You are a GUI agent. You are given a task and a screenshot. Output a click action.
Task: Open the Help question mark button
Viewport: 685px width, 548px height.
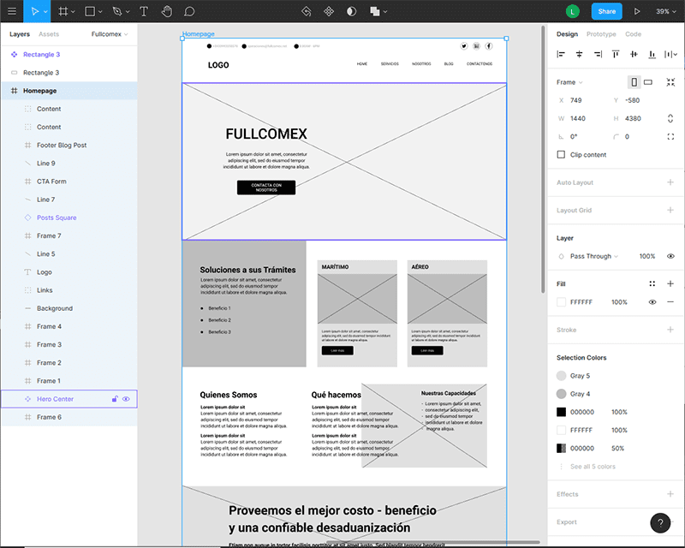click(x=660, y=523)
